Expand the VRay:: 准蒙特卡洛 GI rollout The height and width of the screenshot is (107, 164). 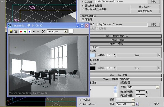[x=126, y=36]
